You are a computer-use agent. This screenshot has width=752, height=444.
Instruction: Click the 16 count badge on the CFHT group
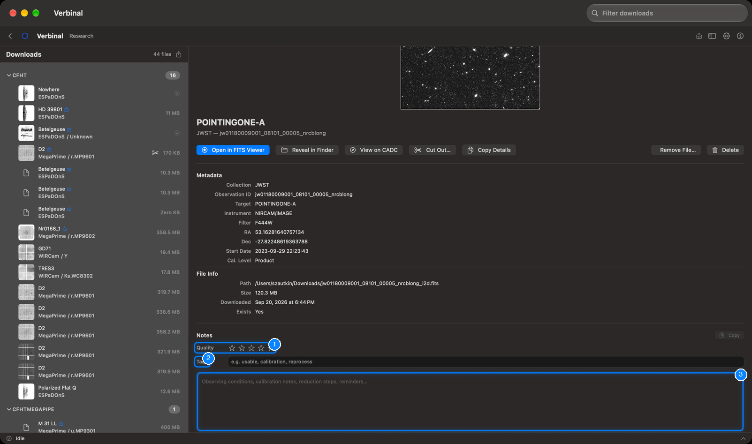(x=173, y=75)
